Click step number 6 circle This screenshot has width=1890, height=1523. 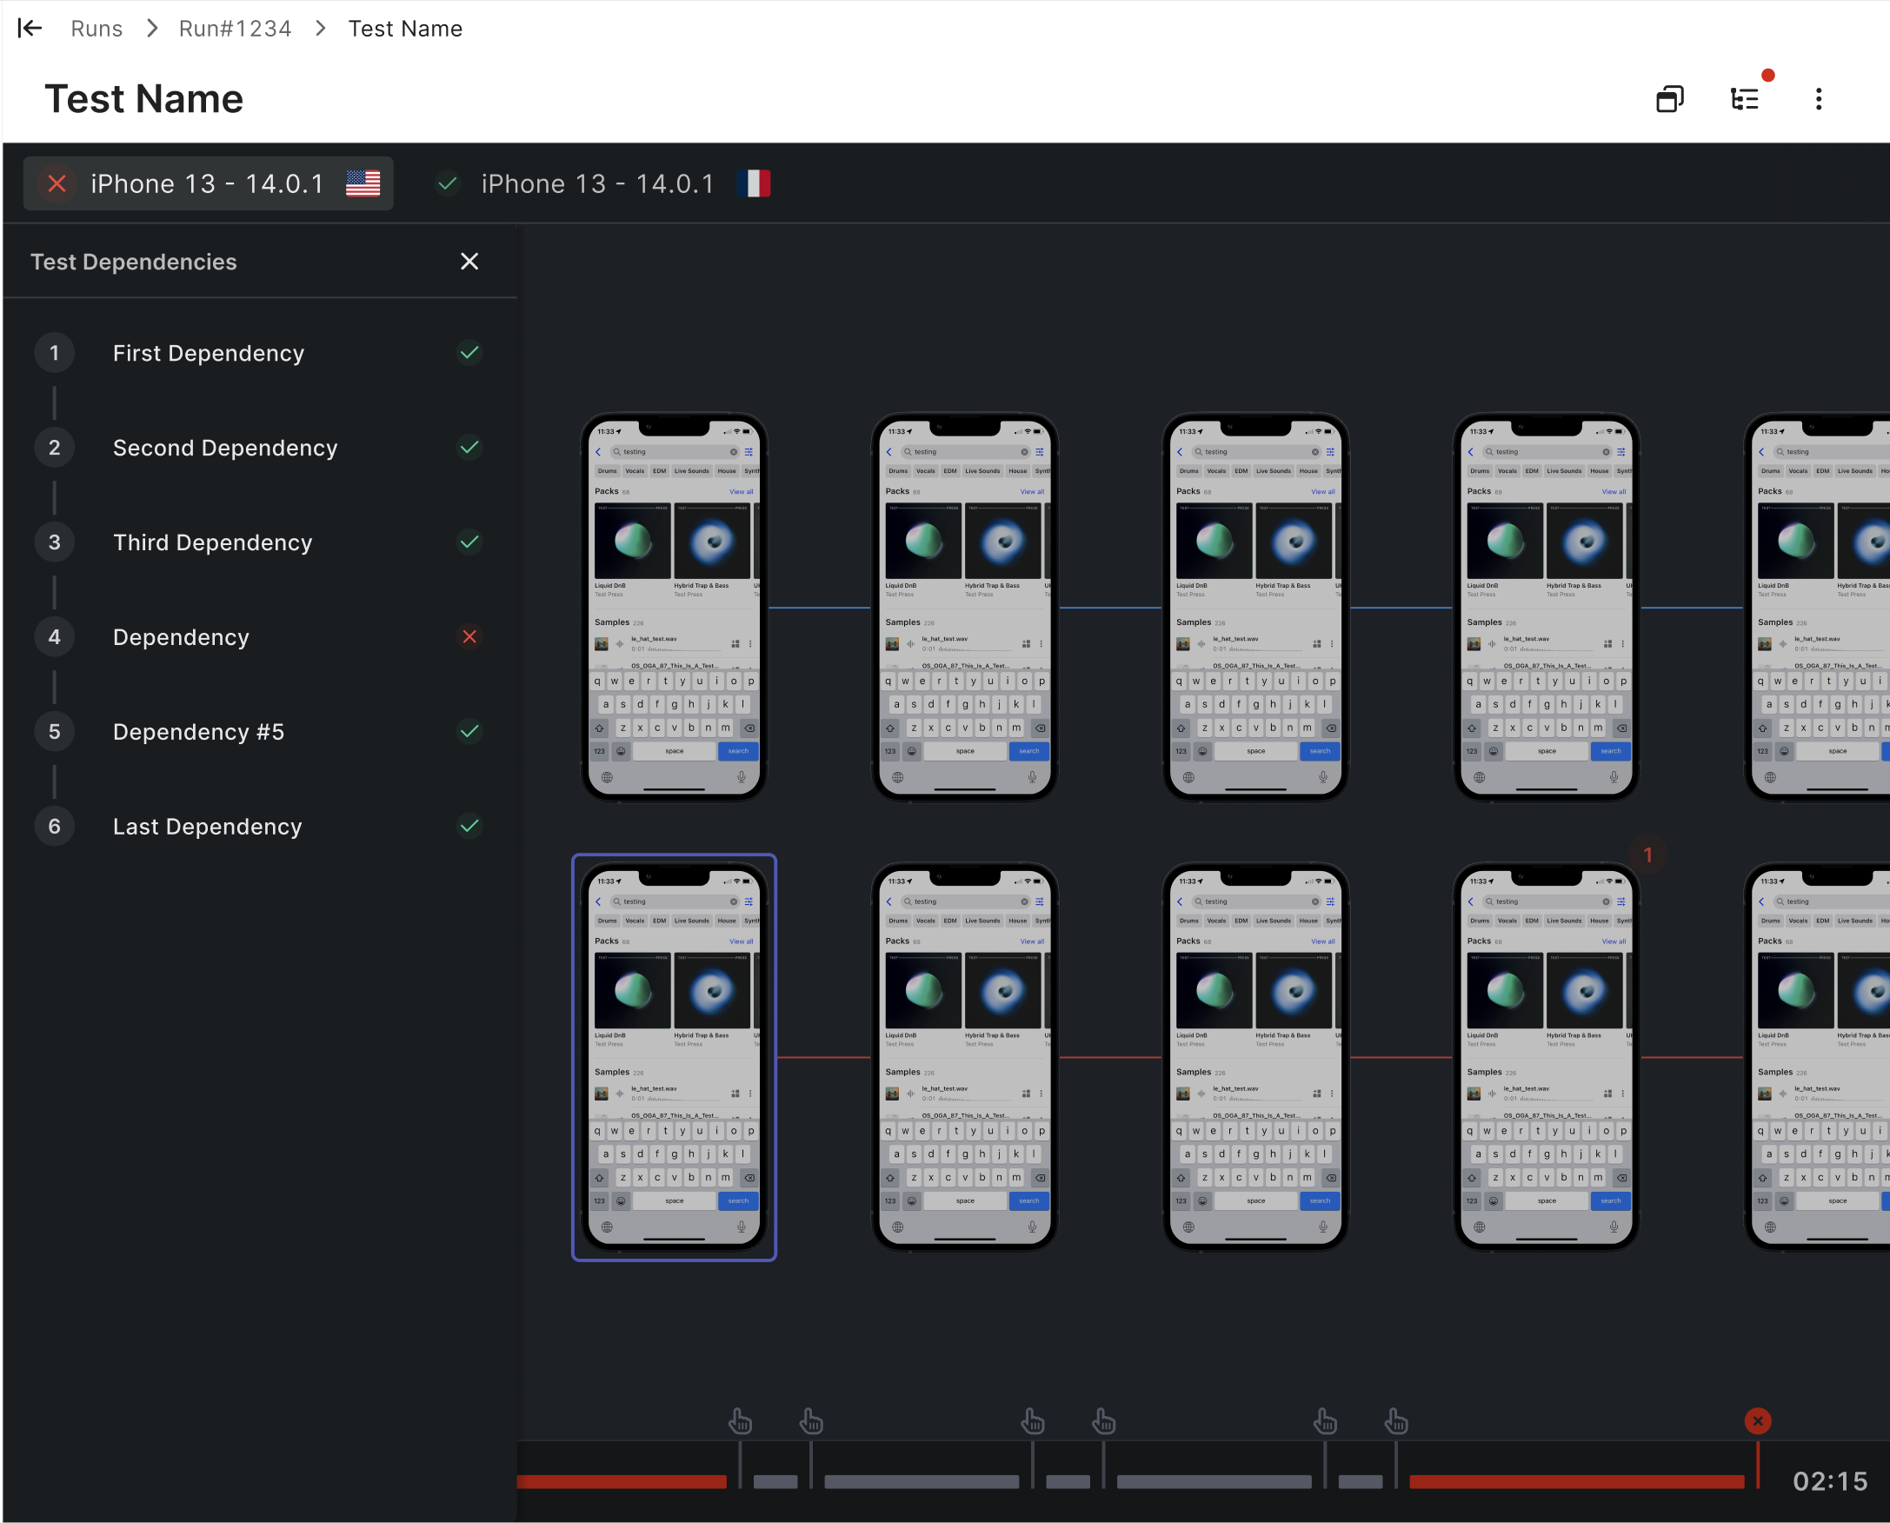point(55,827)
